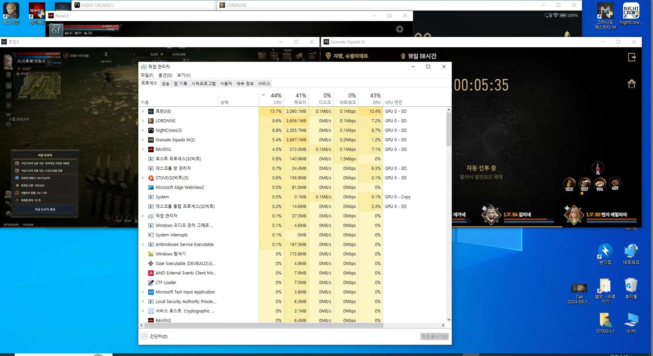Click the LV.104 길티네 character portrait

pos(491,214)
